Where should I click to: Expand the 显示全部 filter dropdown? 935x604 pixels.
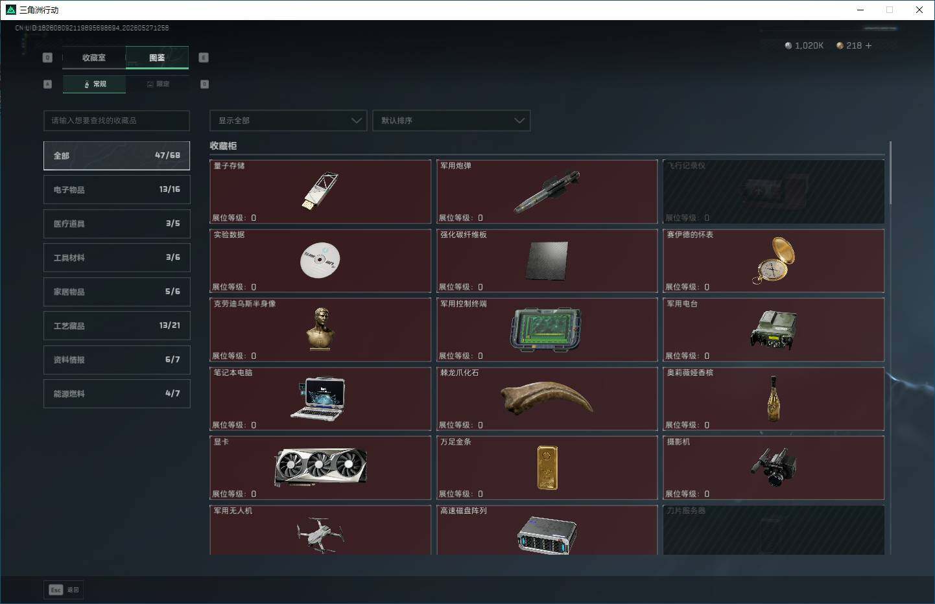288,121
